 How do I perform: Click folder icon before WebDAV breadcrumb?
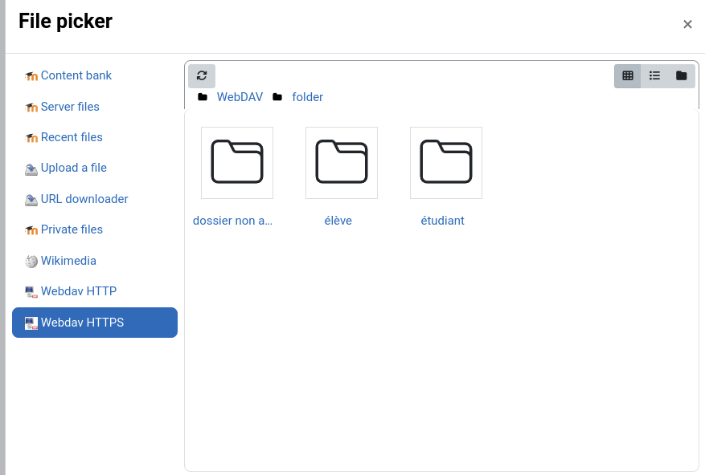(x=203, y=97)
